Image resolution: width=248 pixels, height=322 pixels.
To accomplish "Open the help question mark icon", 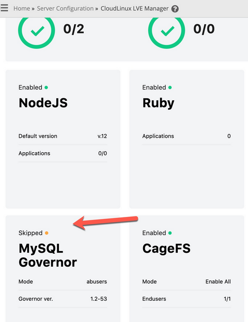I will coord(175,9).
